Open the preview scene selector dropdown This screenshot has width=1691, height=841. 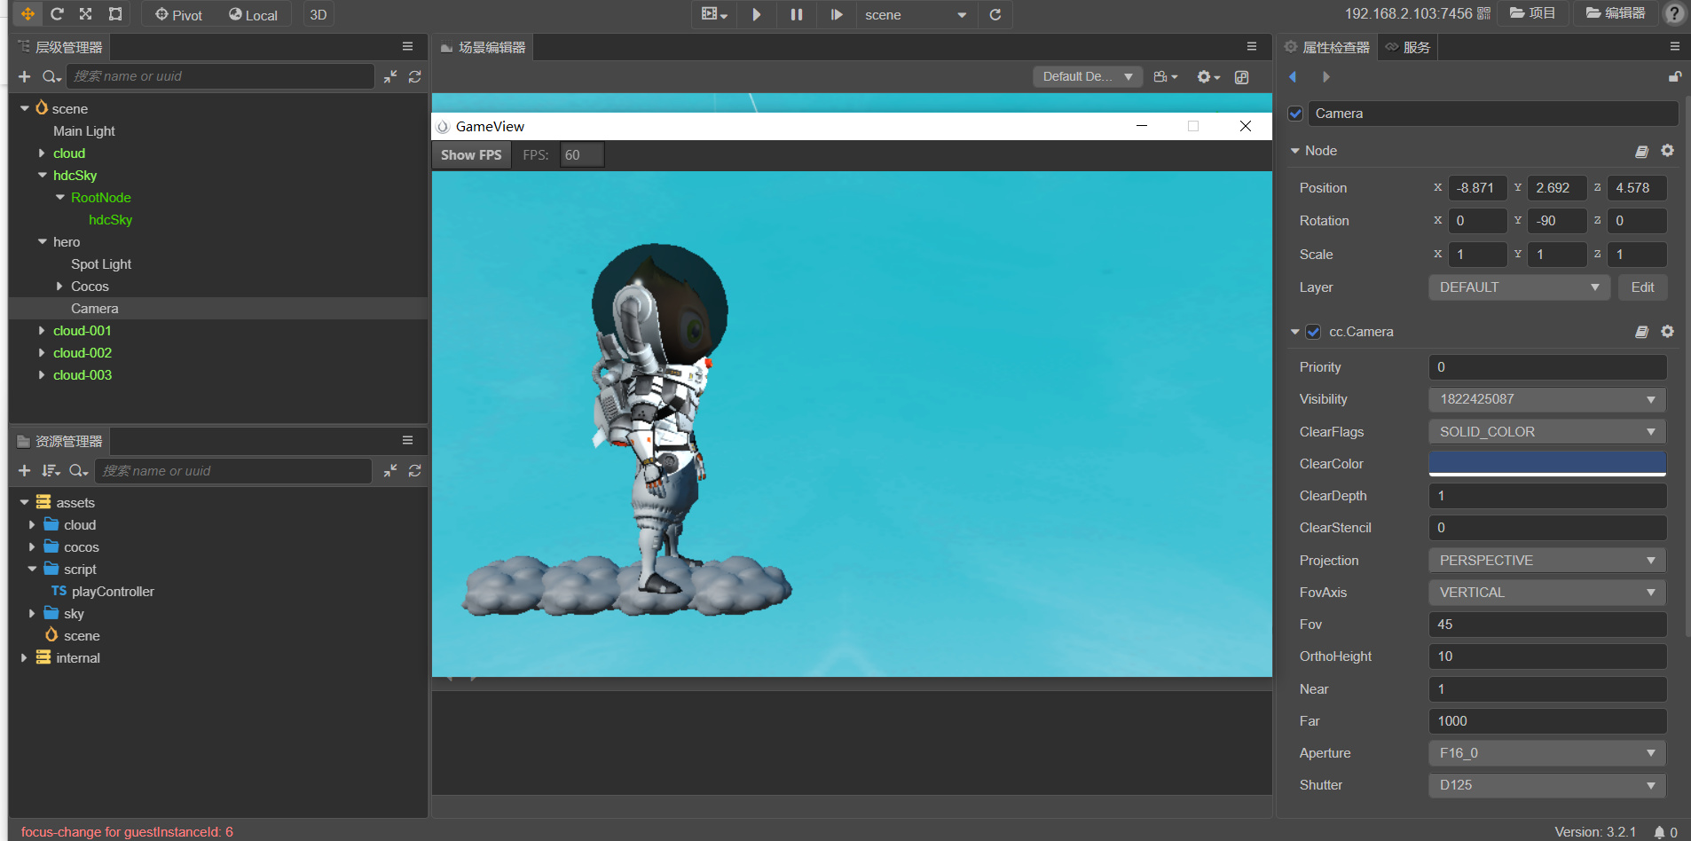916,15
